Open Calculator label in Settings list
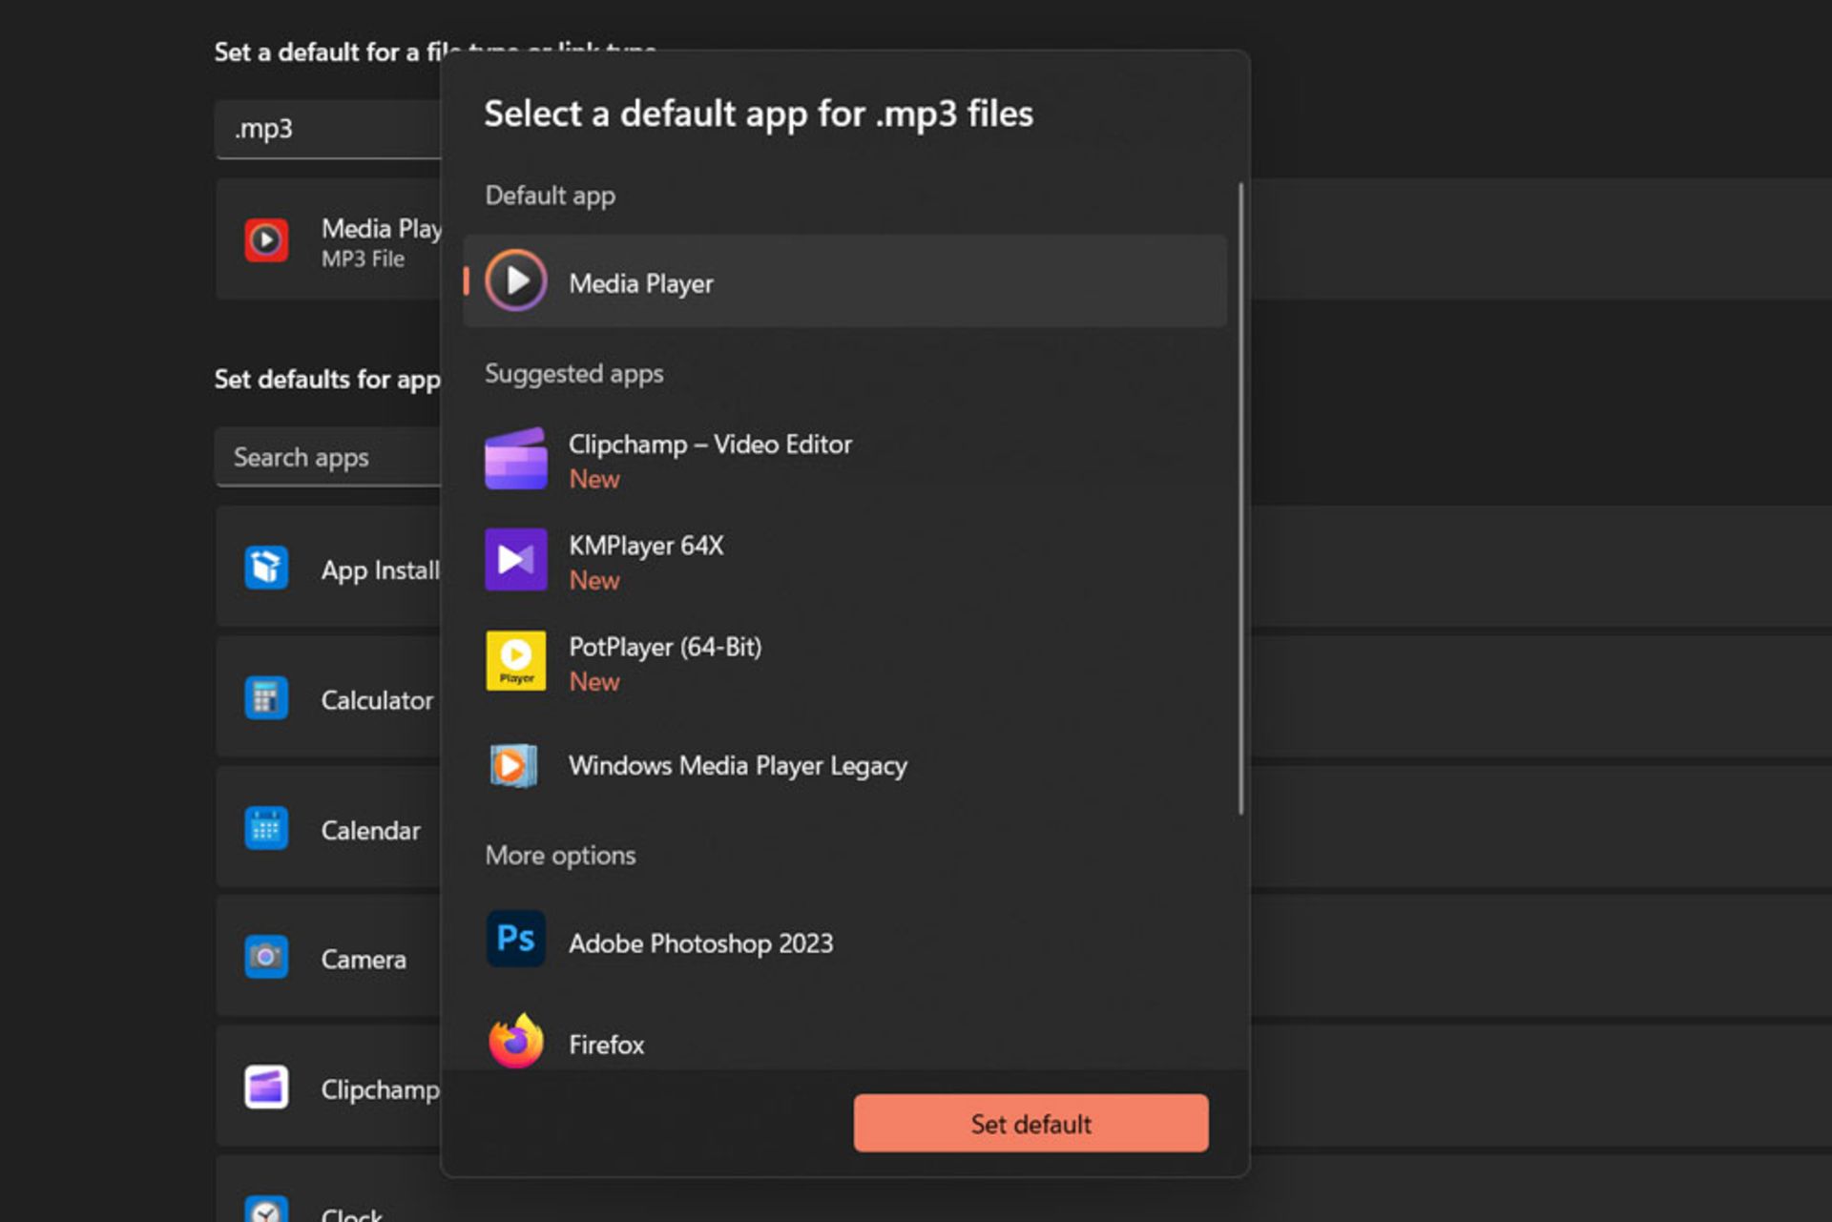 click(377, 700)
